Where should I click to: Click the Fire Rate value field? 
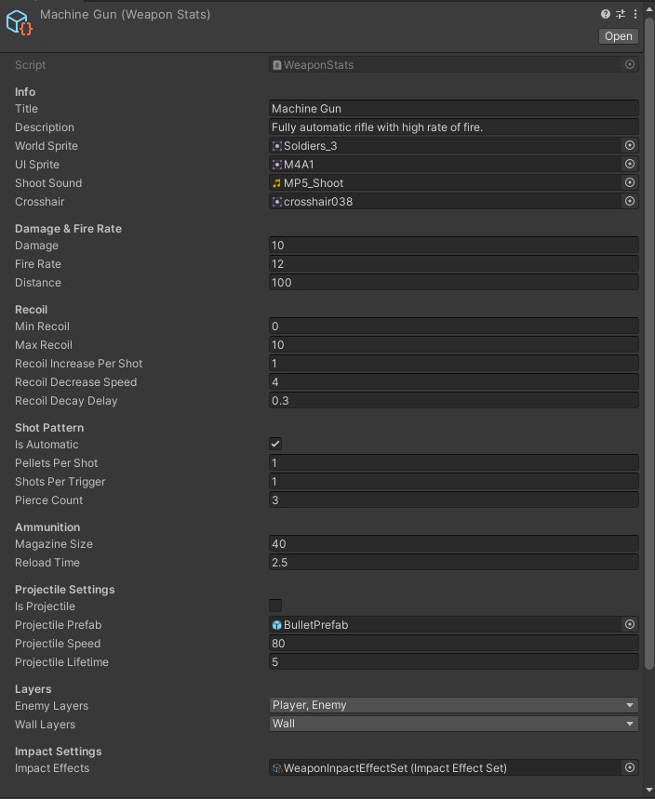click(x=454, y=264)
